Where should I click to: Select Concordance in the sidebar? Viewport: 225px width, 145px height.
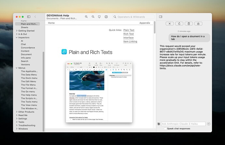coord(28,48)
